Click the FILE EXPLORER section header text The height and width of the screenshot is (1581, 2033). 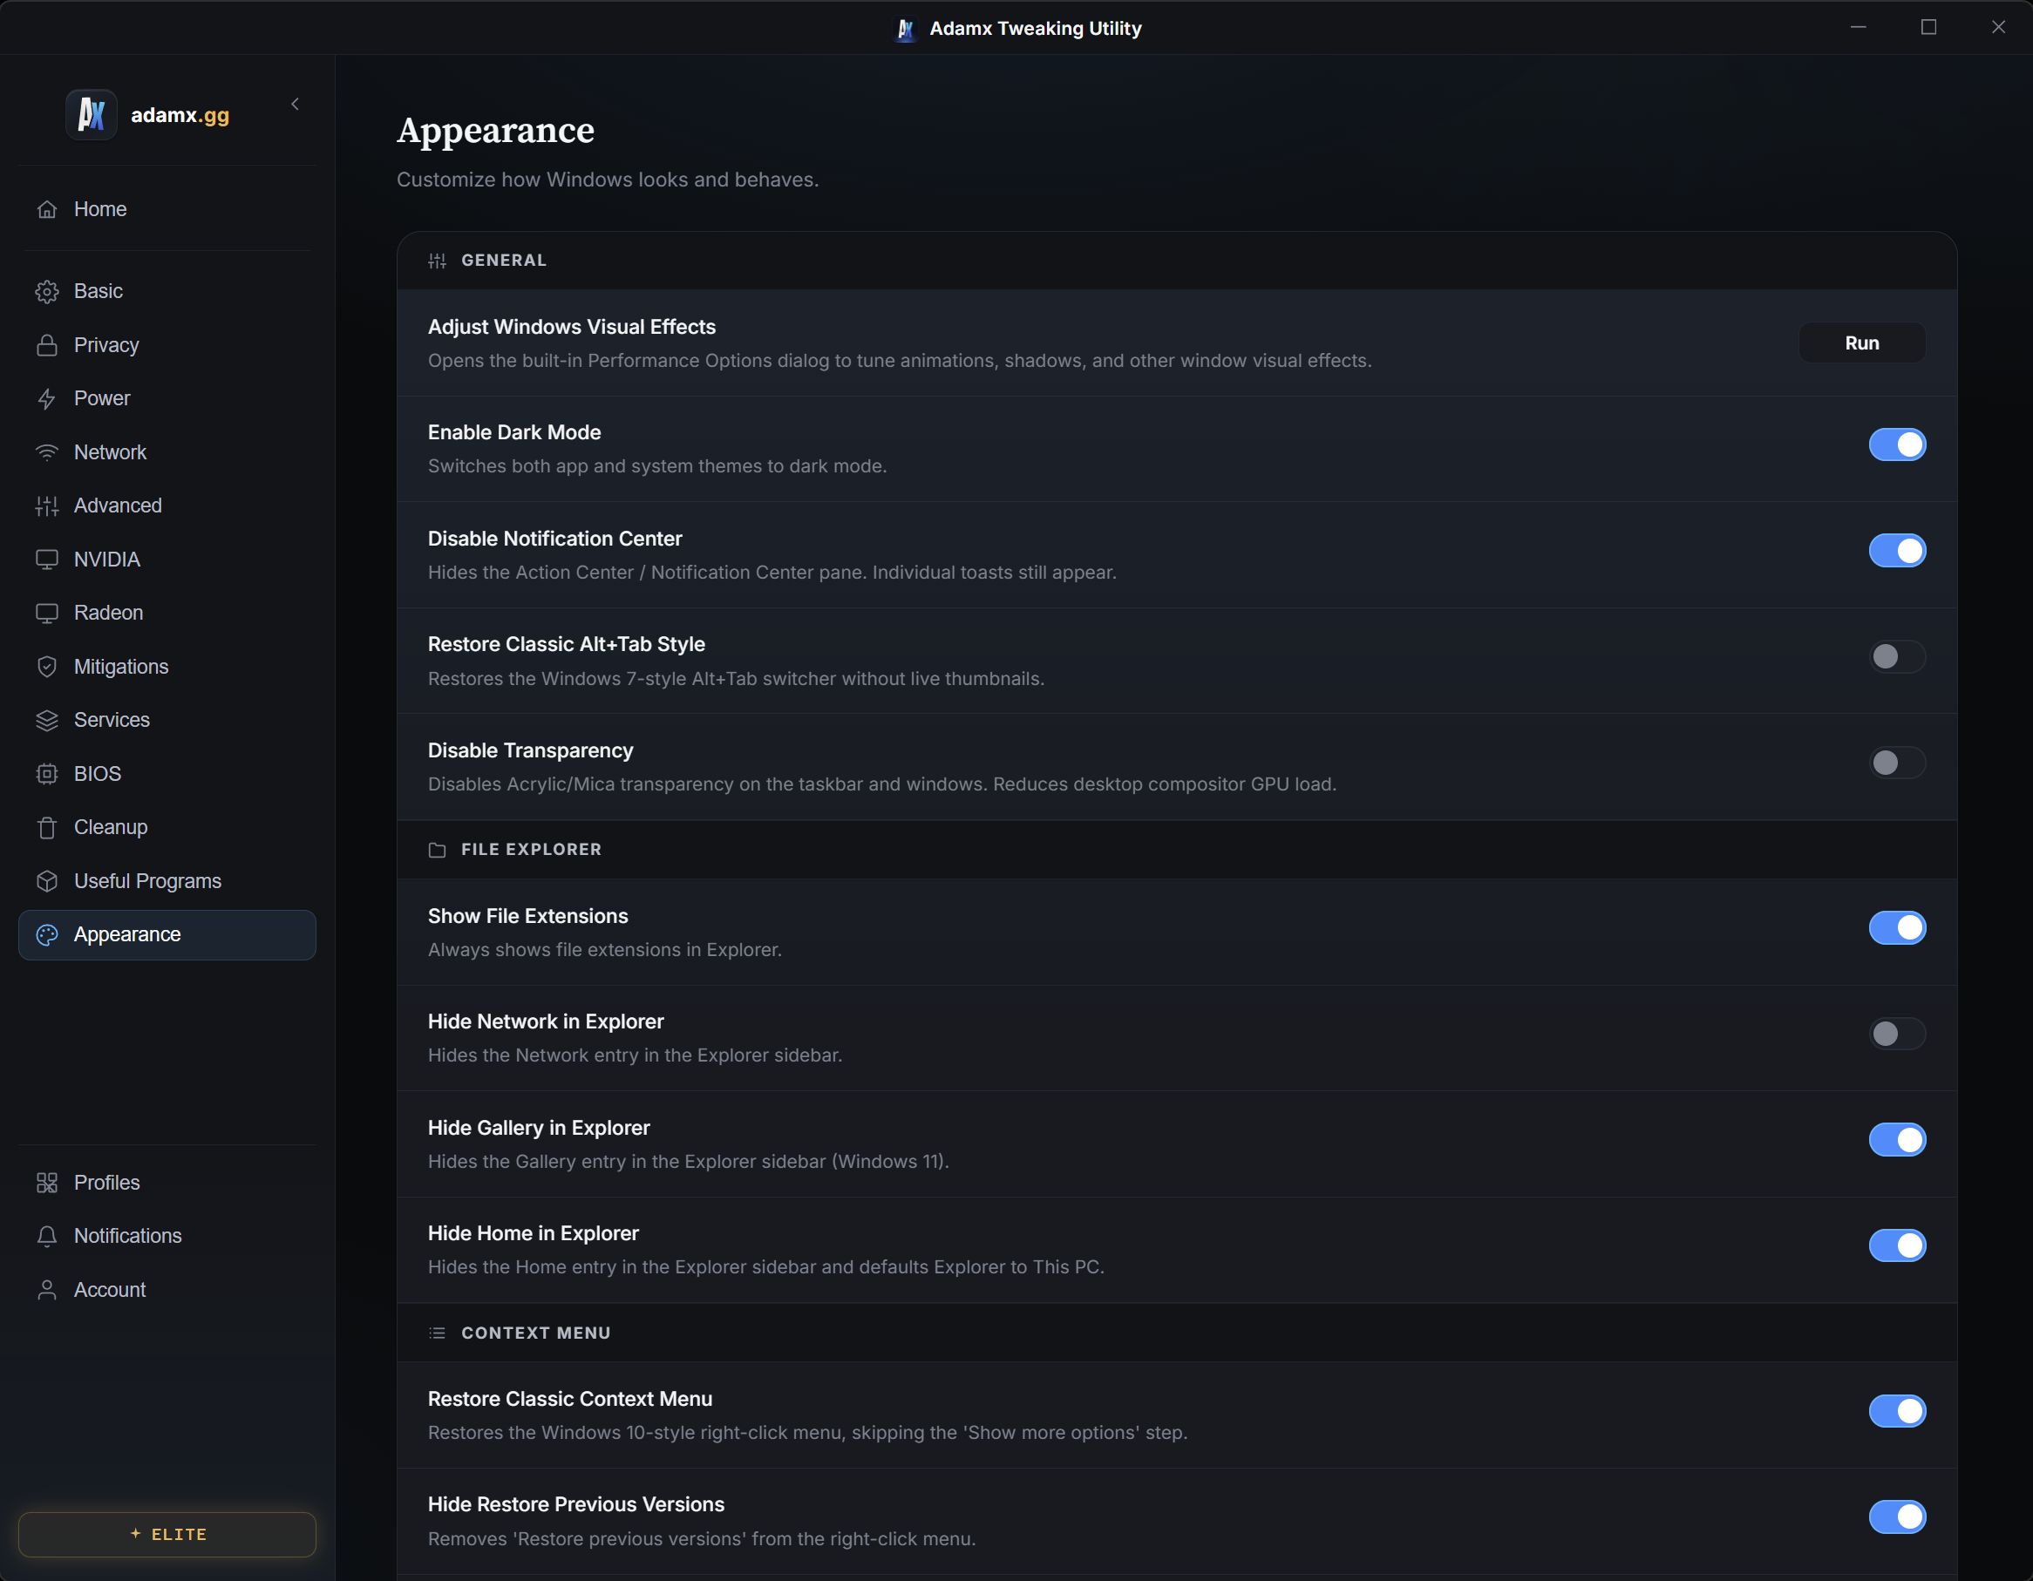click(x=532, y=850)
